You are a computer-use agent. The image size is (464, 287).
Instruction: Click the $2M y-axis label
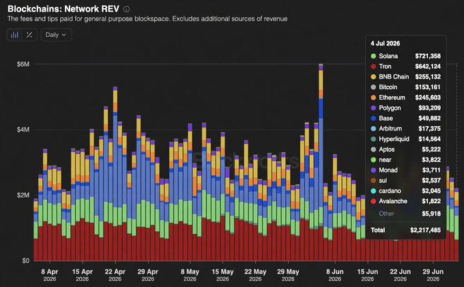point(23,195)
